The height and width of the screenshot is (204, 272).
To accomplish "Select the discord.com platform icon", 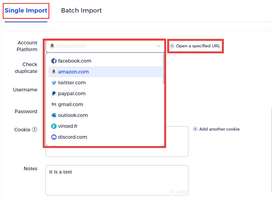I will click(54, 137).
